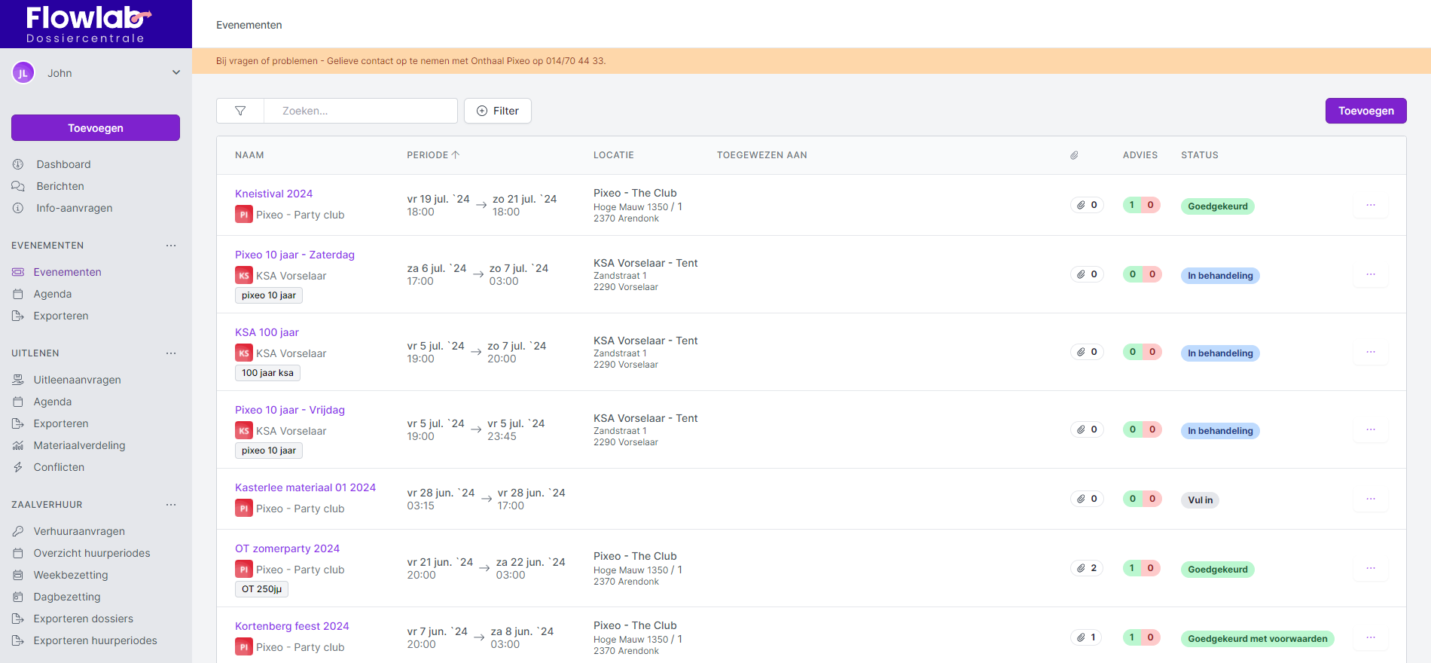The height and width of the screenshot is (663, 1431).
Task: Expand the John user account dropdown
Action: pyautogui.click(x=176, y=73)
